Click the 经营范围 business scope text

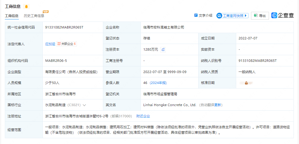(x=168, y=130)
